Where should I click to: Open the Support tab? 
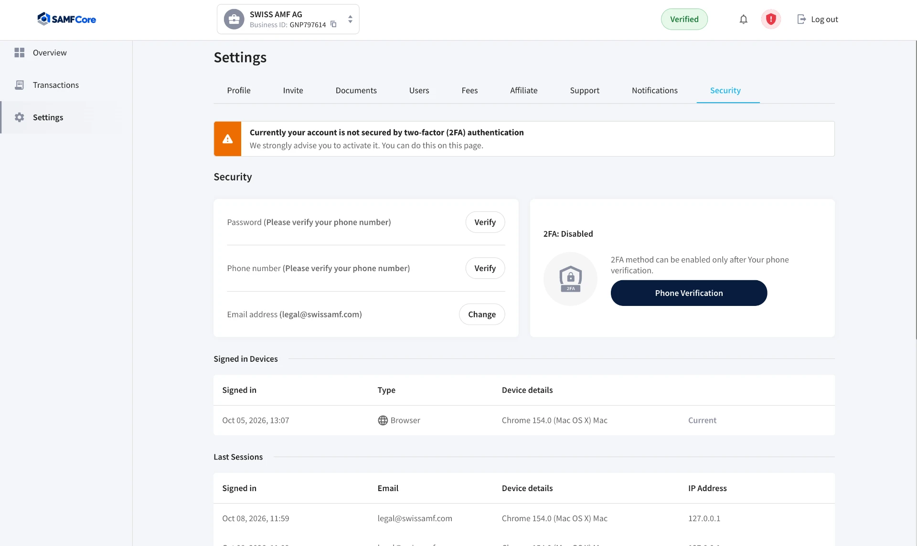click(x=585, y=90)
